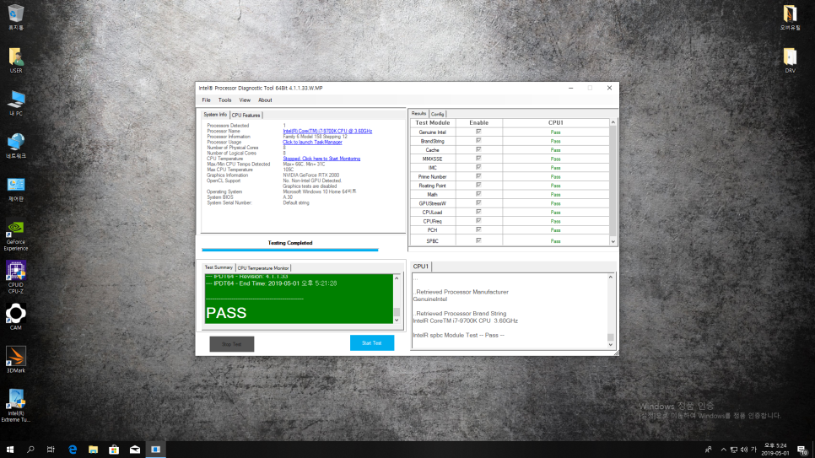The width and height of the screenshot is (815, 458).
Task: Open the People tray icon
Action: click(708, 450)
